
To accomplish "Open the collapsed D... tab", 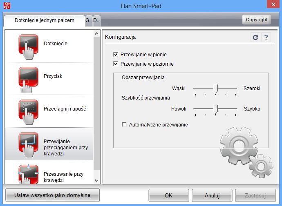I will pos(97,20).
